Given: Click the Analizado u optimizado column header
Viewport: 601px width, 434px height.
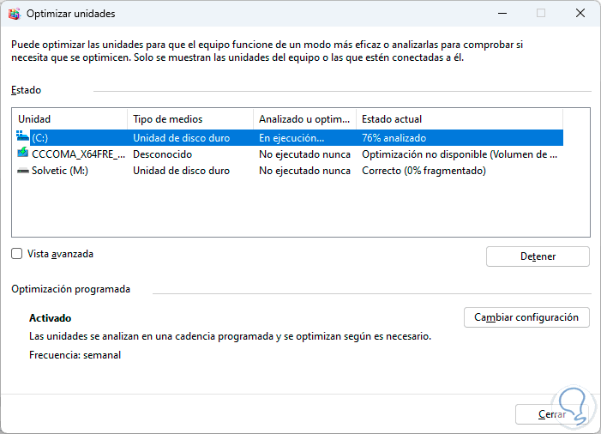Looking at the screenshot, I should (305, 119).
